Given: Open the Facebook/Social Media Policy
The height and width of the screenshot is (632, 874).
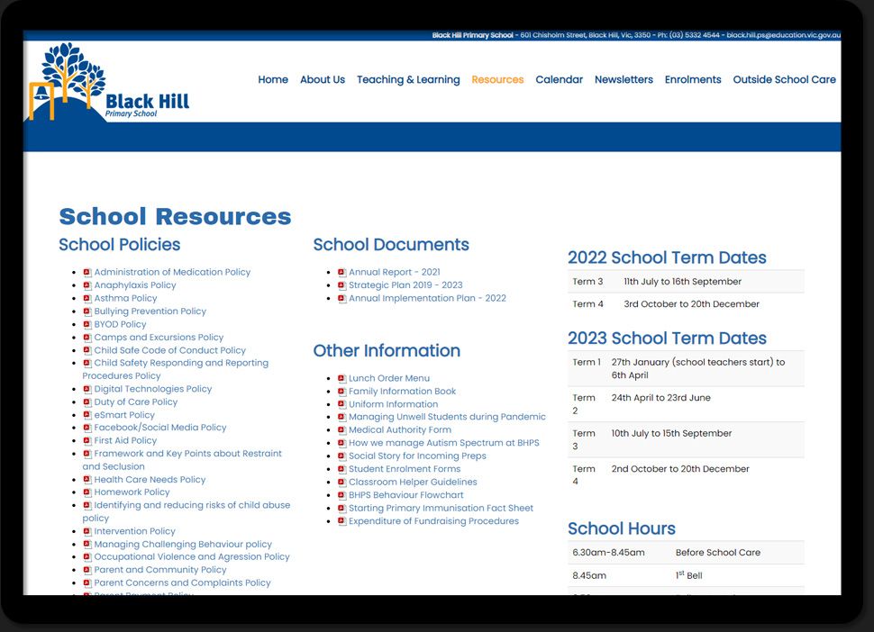Looking at the screenshot, I should (x=159, y=428).
